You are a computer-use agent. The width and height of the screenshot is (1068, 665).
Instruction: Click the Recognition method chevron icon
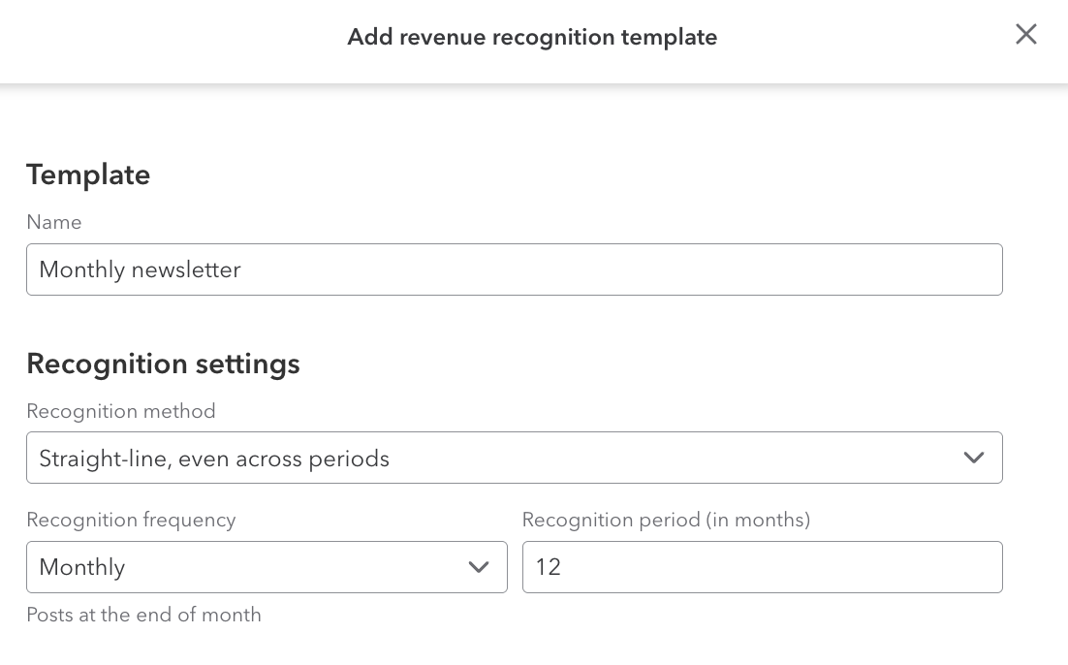click(974, 457)
